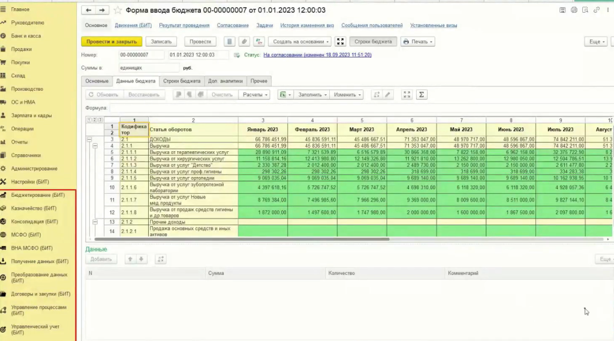Go back with the left arrow button
This screenshot has width=614, height=341.
click(89, 10)
